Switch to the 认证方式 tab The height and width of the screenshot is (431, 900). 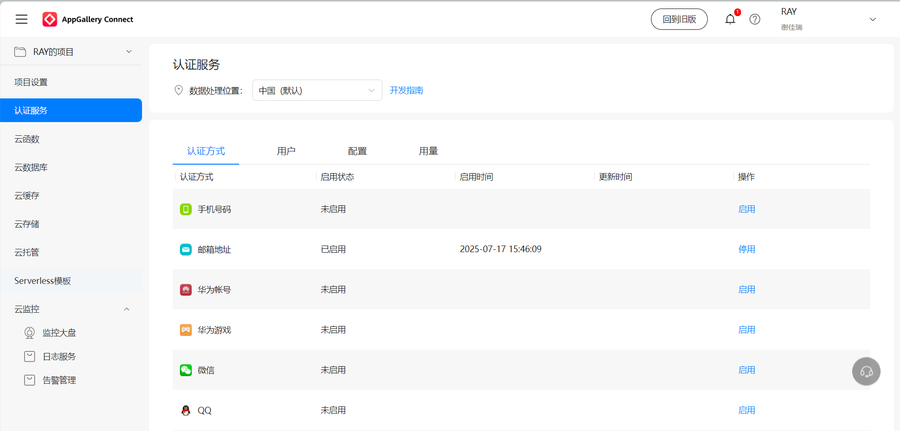[206, 151]
